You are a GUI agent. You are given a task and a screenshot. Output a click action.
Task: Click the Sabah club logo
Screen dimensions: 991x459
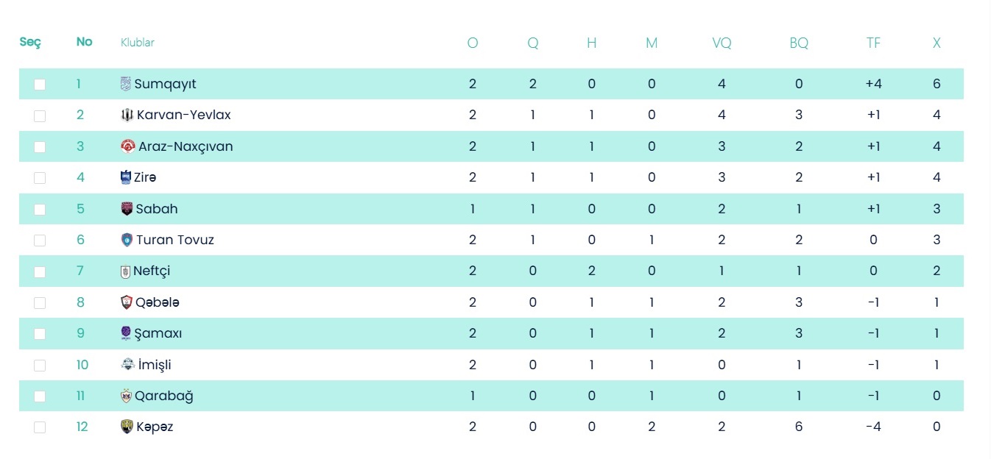coord(127,209)
